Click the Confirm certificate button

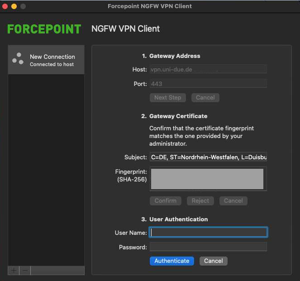click(x=166, y=200)
